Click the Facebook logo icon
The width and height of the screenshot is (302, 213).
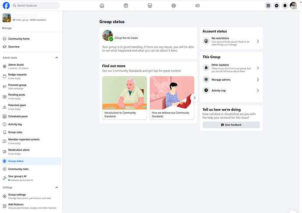6,6
